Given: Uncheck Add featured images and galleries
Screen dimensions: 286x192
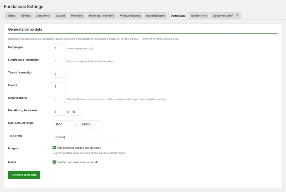Looking at the screenshot, I should 54,148.
